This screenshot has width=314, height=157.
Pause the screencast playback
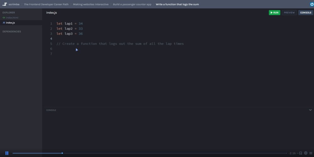[x=7, y=153]
